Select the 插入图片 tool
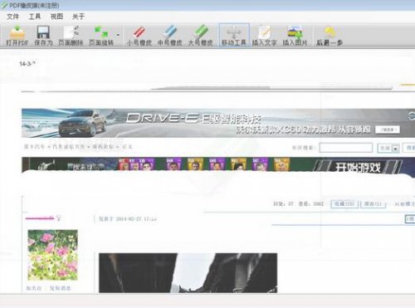Screen dimensions: 415x308 point(295,36)
